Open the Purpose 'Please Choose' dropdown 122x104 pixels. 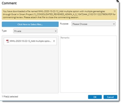coord(94,24)
